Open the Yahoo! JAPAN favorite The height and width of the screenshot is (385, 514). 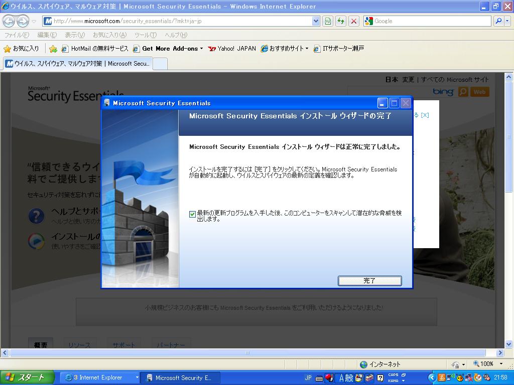(x=232, y=49)
